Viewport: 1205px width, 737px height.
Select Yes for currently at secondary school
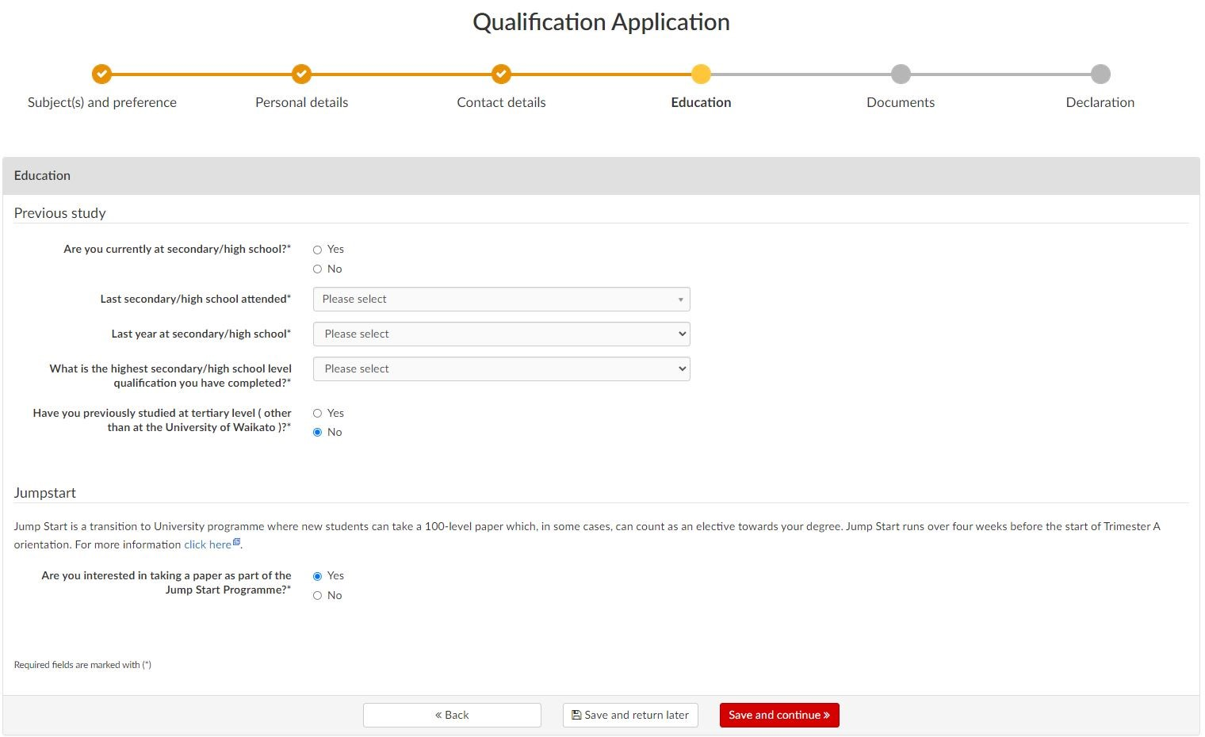pos(317,250)
